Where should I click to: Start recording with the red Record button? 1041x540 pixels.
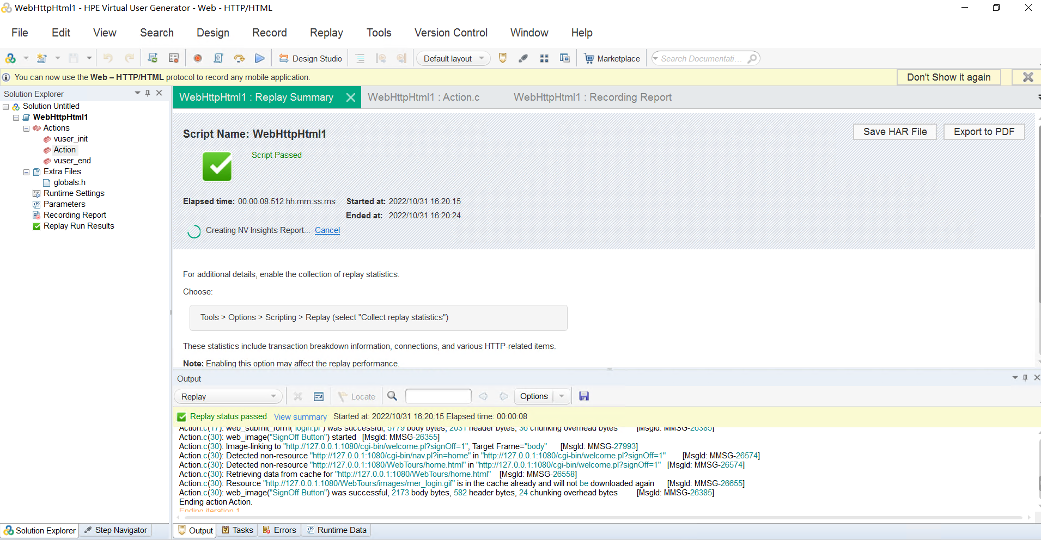(198, 58)
